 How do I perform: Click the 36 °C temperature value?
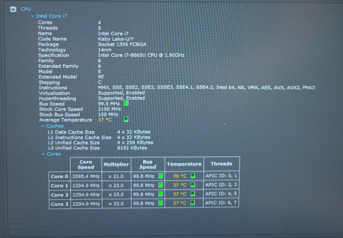pos(180,176)
